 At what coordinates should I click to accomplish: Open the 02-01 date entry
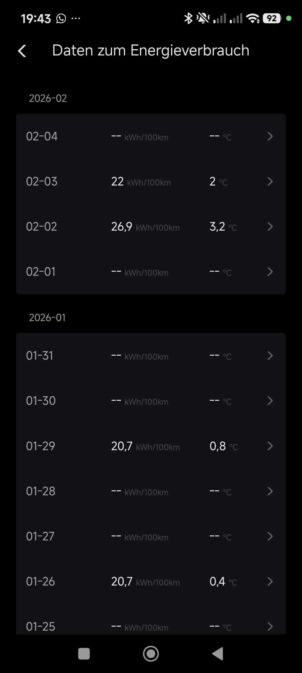(41, 272)
